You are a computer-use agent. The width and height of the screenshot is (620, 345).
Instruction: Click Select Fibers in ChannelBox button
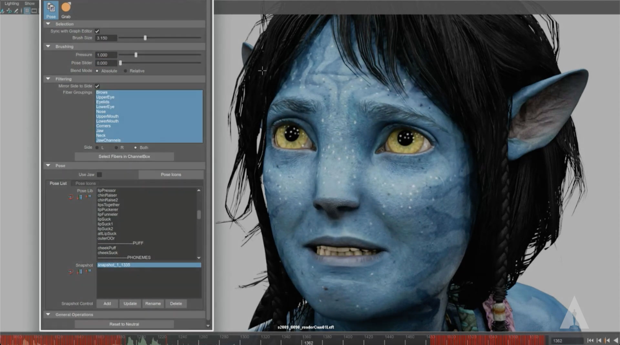click(124, 156)
